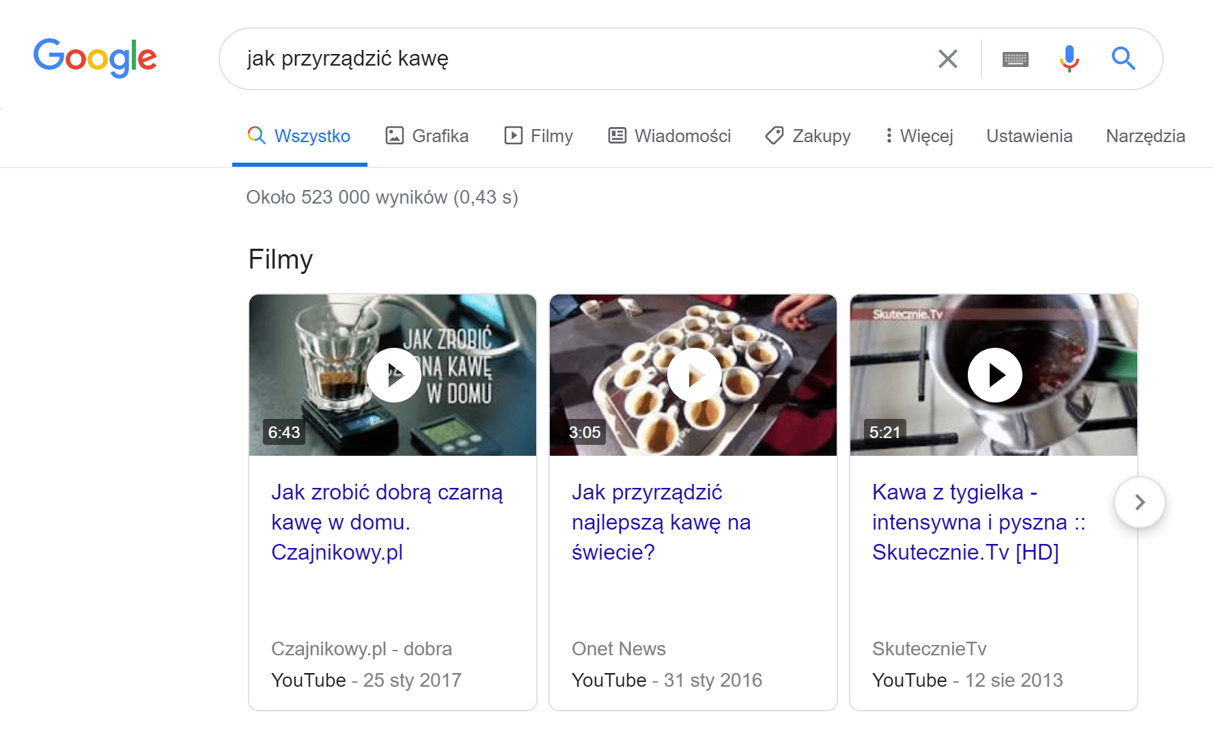Screen dimensions: 1213x738
Task: Click the Google logo
Action: [x=95, y=58]
